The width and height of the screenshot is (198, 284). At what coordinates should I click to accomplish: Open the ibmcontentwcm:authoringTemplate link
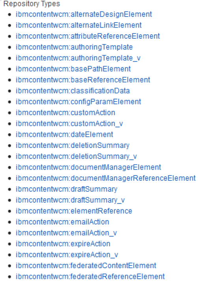[x=74, y=47]
